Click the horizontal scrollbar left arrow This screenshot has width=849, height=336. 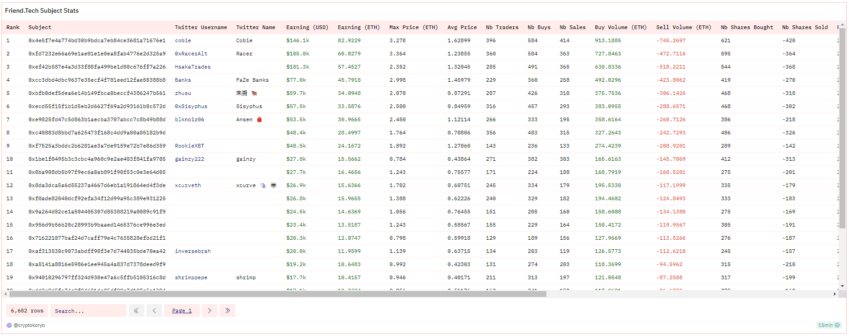(x=5, y=294)
